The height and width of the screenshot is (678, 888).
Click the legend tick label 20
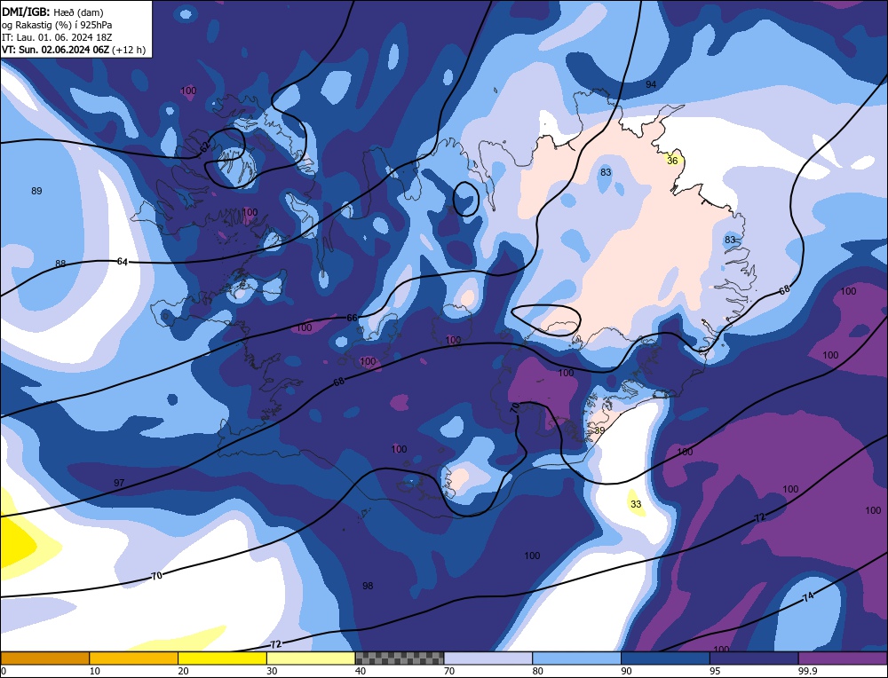pyautogui.click(x=183, y=671)
